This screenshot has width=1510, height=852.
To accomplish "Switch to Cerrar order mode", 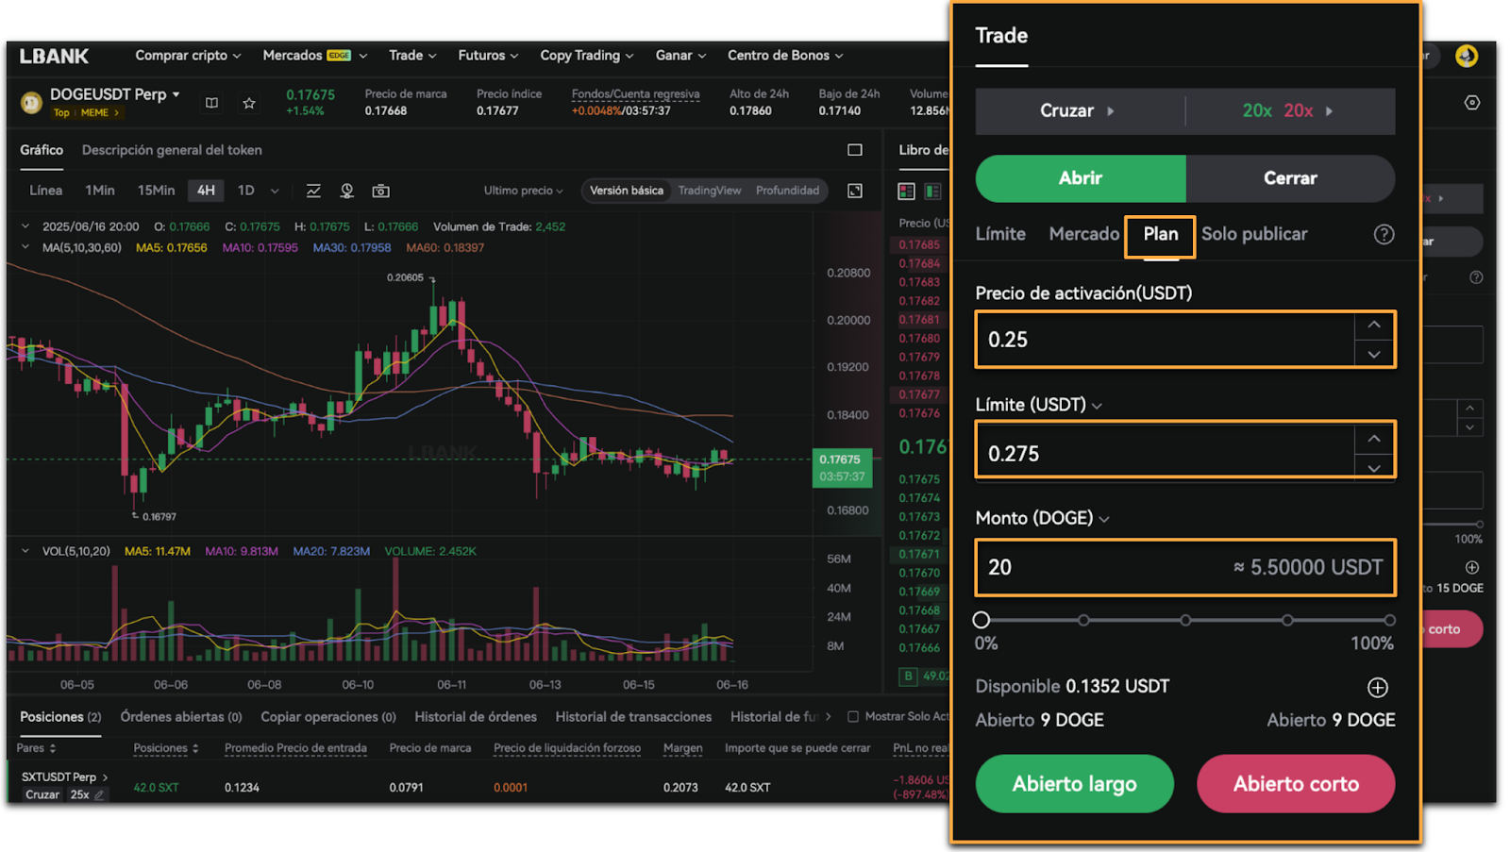I will tap(1289, 178).
